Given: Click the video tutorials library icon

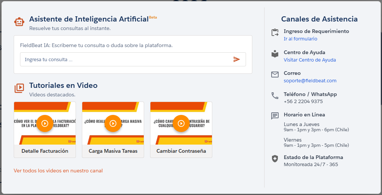Looking at the screenshot, I should coord(19,88).
